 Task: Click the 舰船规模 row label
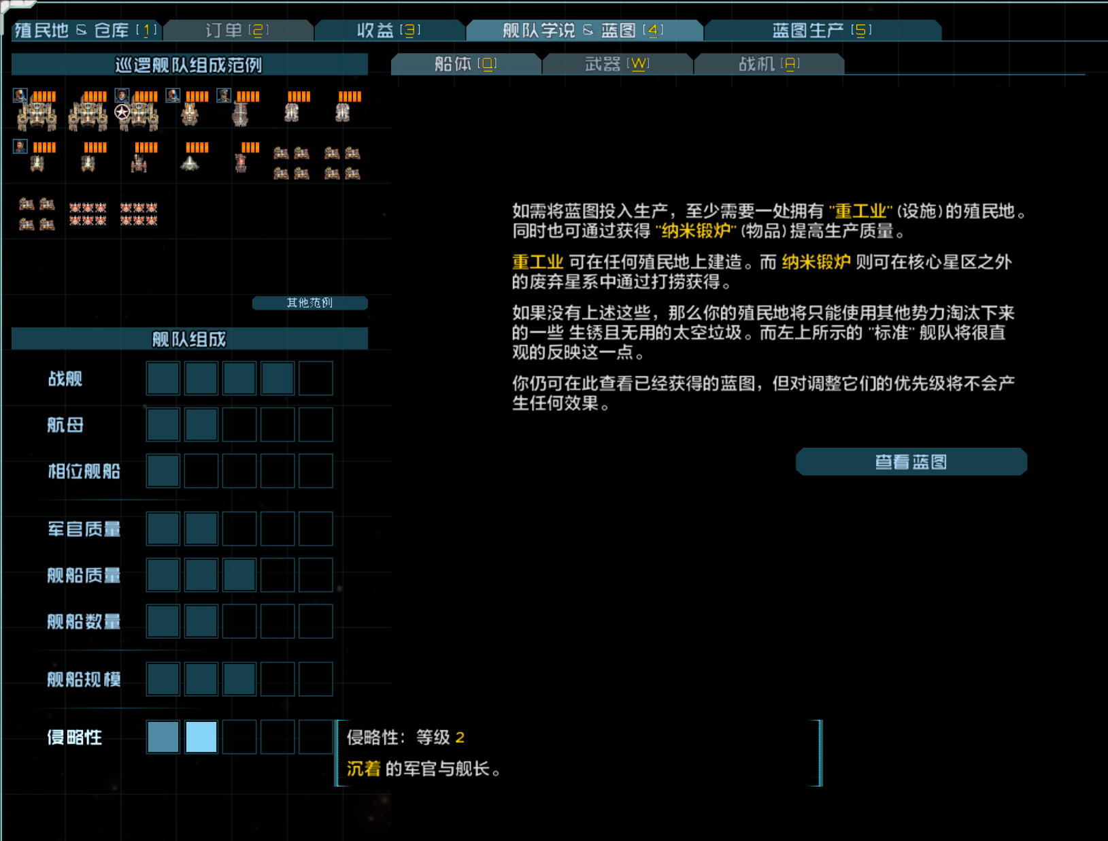point(84,680)
